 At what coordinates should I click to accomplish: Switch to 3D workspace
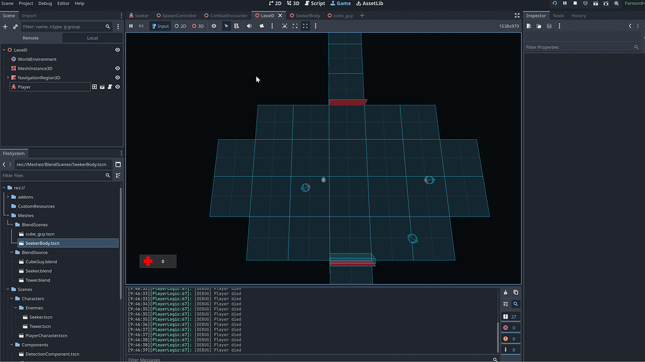pyautogui.click(x=293, y=3)
